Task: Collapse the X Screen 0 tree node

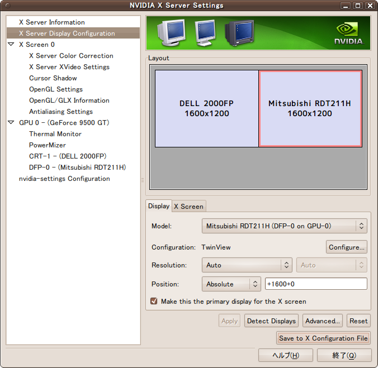Action: (11, 45)
